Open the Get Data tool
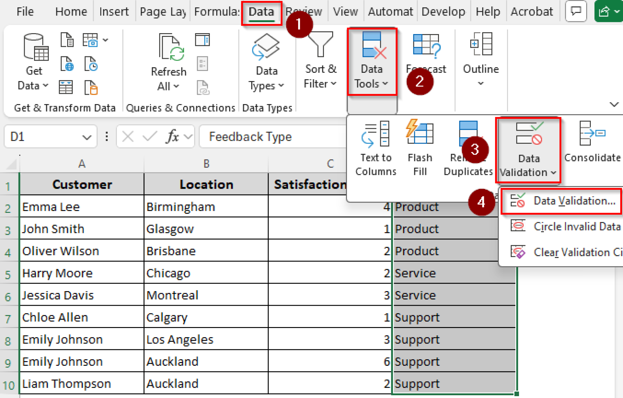This screenshot has width=623, height=398. coord(34,61)
